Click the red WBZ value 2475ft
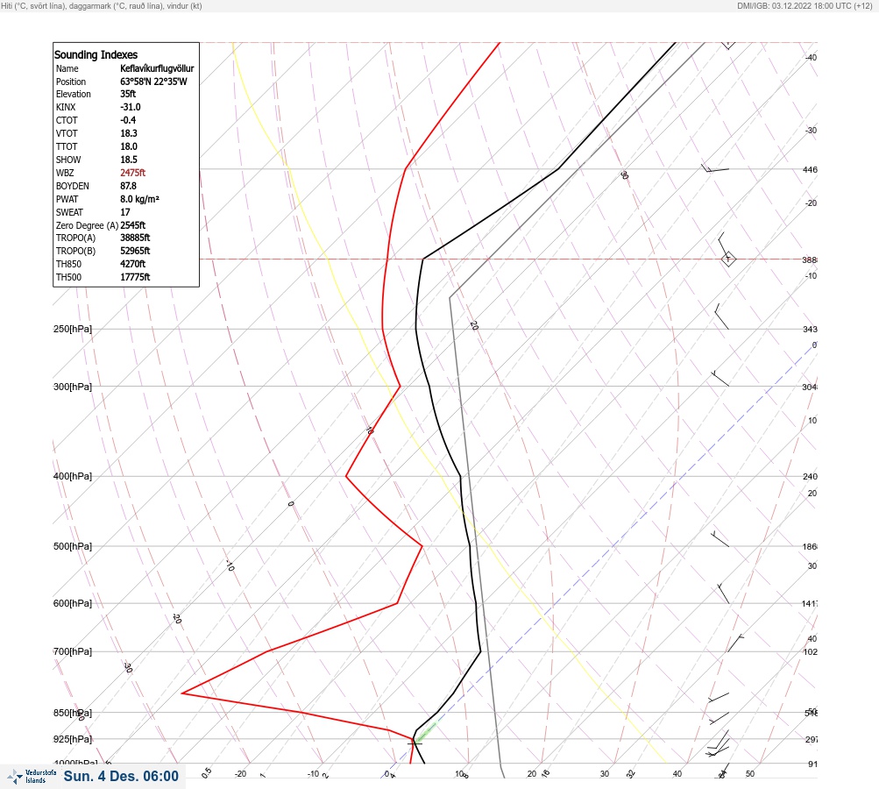Viewport: 879px width, 789px height. point(133,173)
